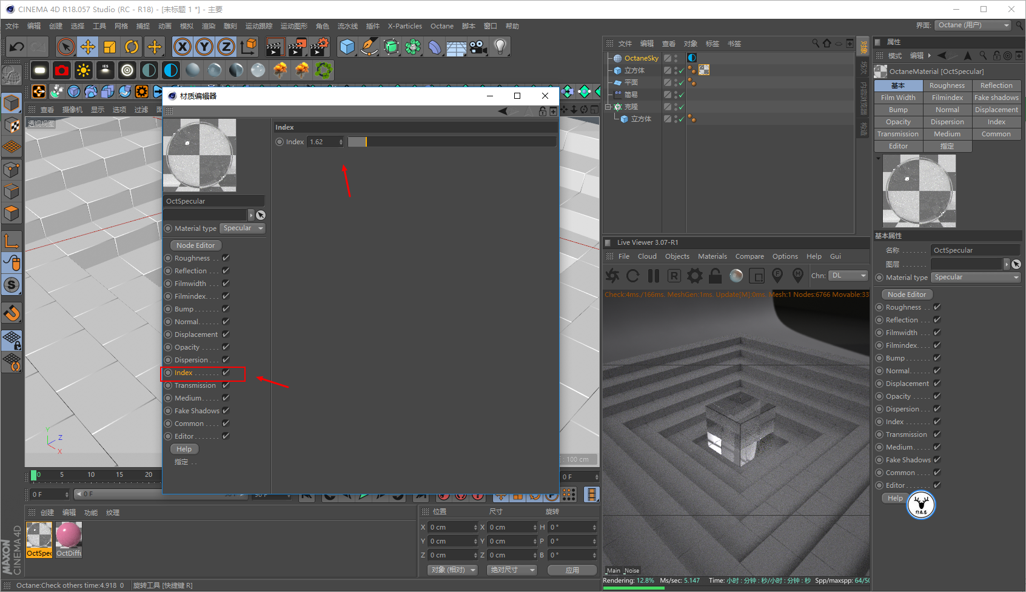1026x592 pixels.
Task: Click Live Viewer focus picker F pin
Action: 777,276
